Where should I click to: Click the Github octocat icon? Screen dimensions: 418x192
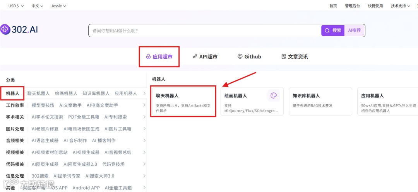coord(240,57)
